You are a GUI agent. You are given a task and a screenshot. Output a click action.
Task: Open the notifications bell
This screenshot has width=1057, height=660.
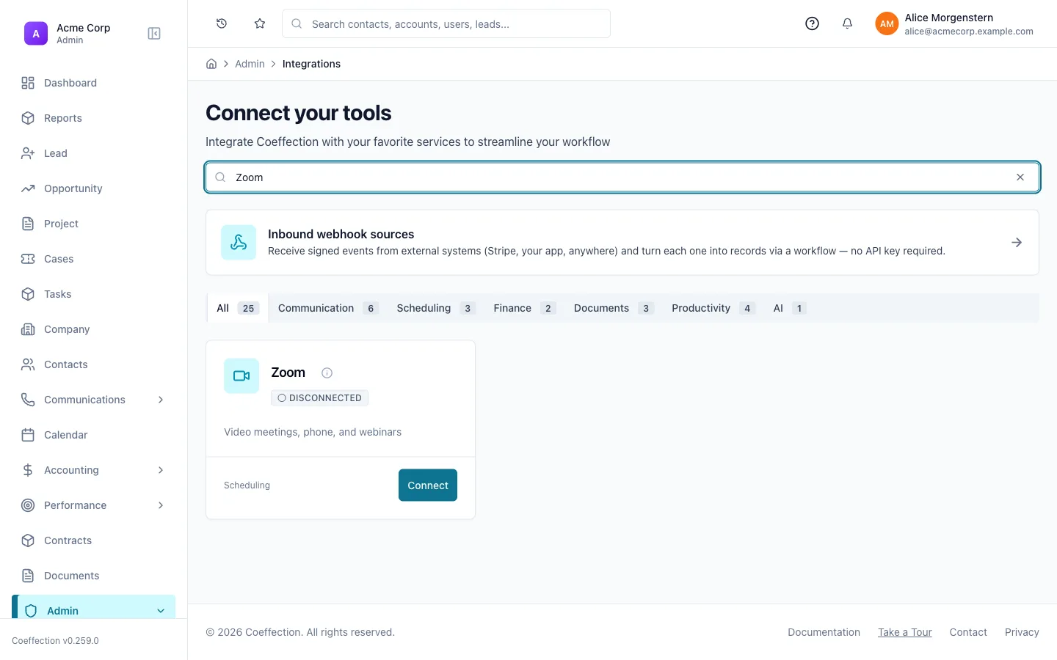tap(847, 23)
